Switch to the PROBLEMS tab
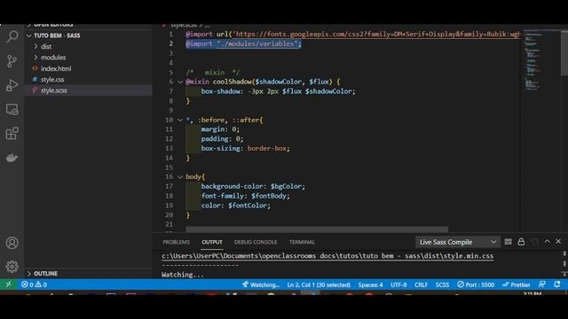Viewport: 568px width, 319px height. (176, 242)
